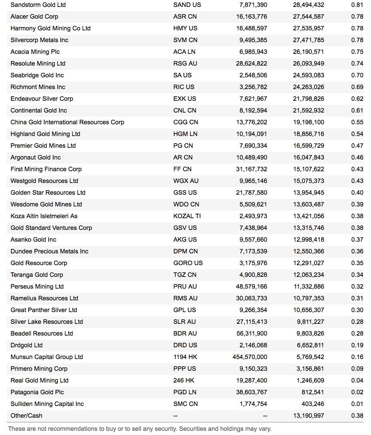Click Harmony Gold Mining Co Ltd row name
Image resolution: width=371 pixels, height=435 pixels.
pyautogui.click(x=50, y=28)
